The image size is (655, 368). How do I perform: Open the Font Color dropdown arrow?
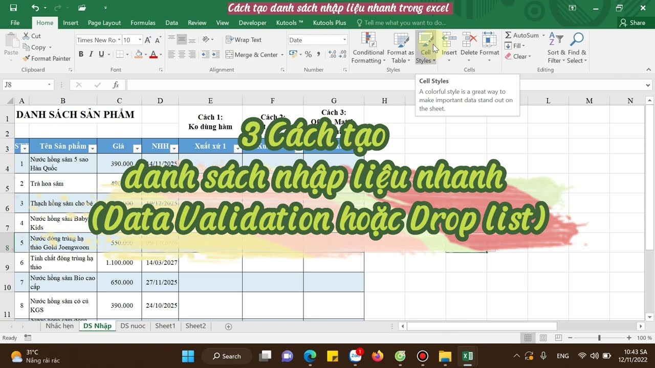tap(160, 54)
